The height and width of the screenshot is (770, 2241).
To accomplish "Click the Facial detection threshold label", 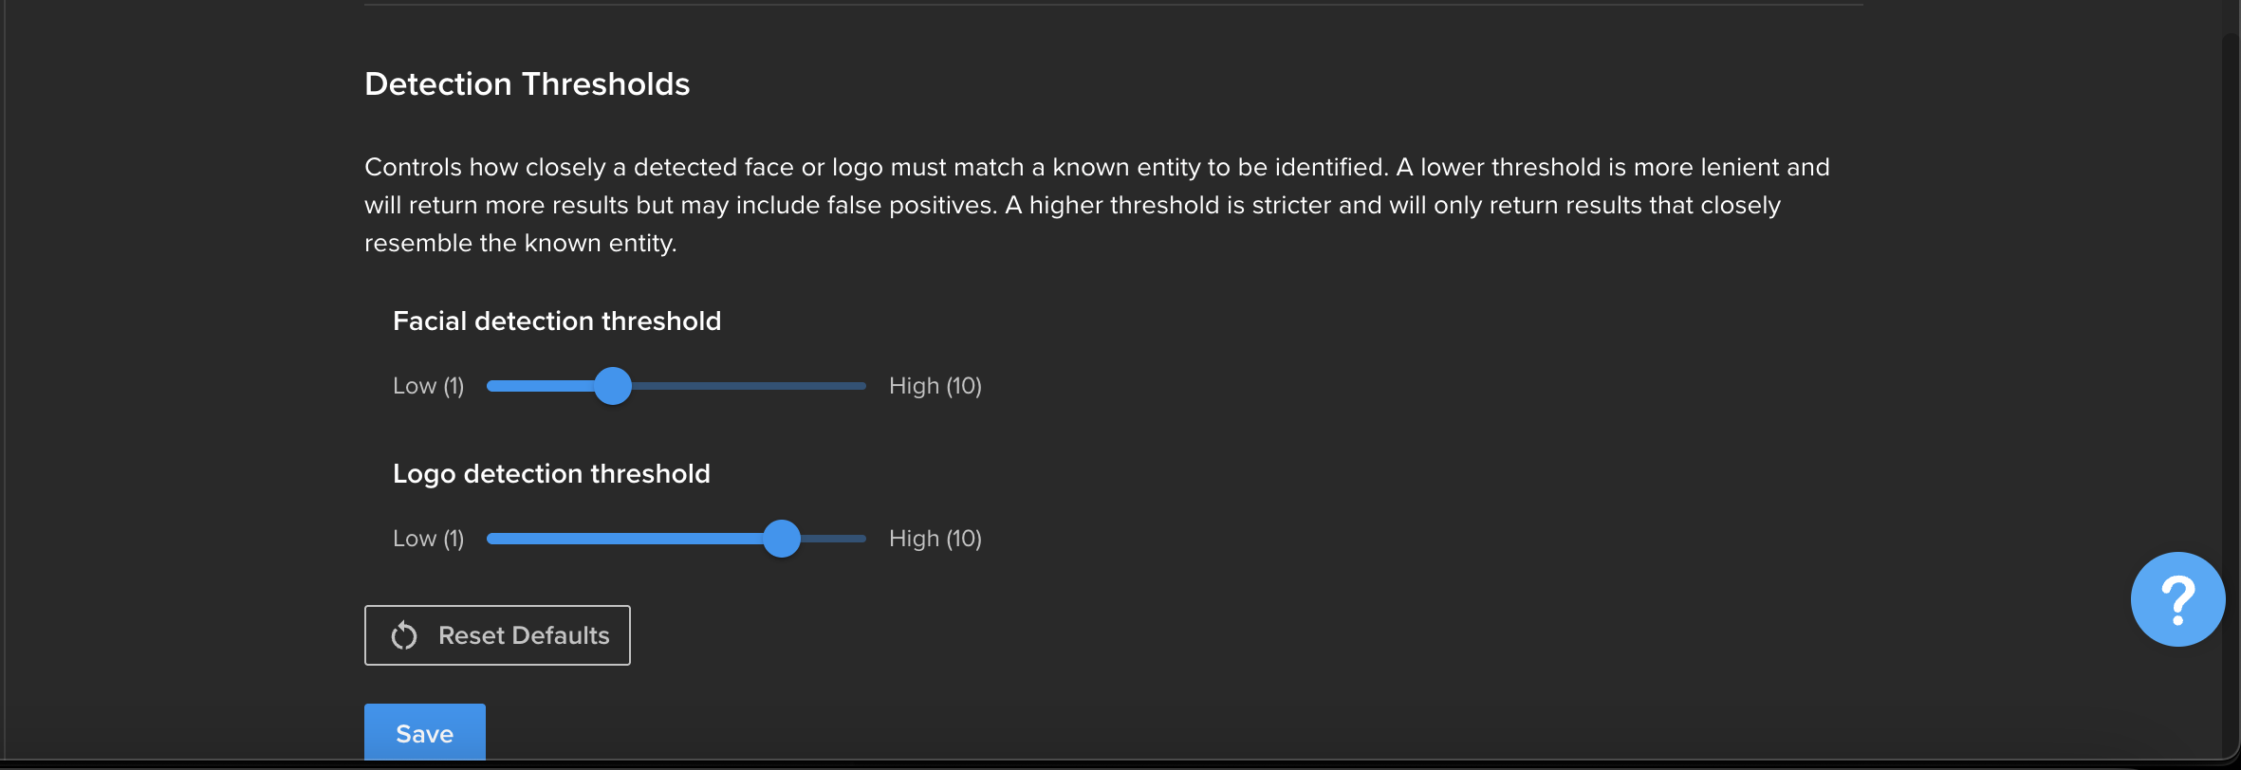I will pos(557,321).
